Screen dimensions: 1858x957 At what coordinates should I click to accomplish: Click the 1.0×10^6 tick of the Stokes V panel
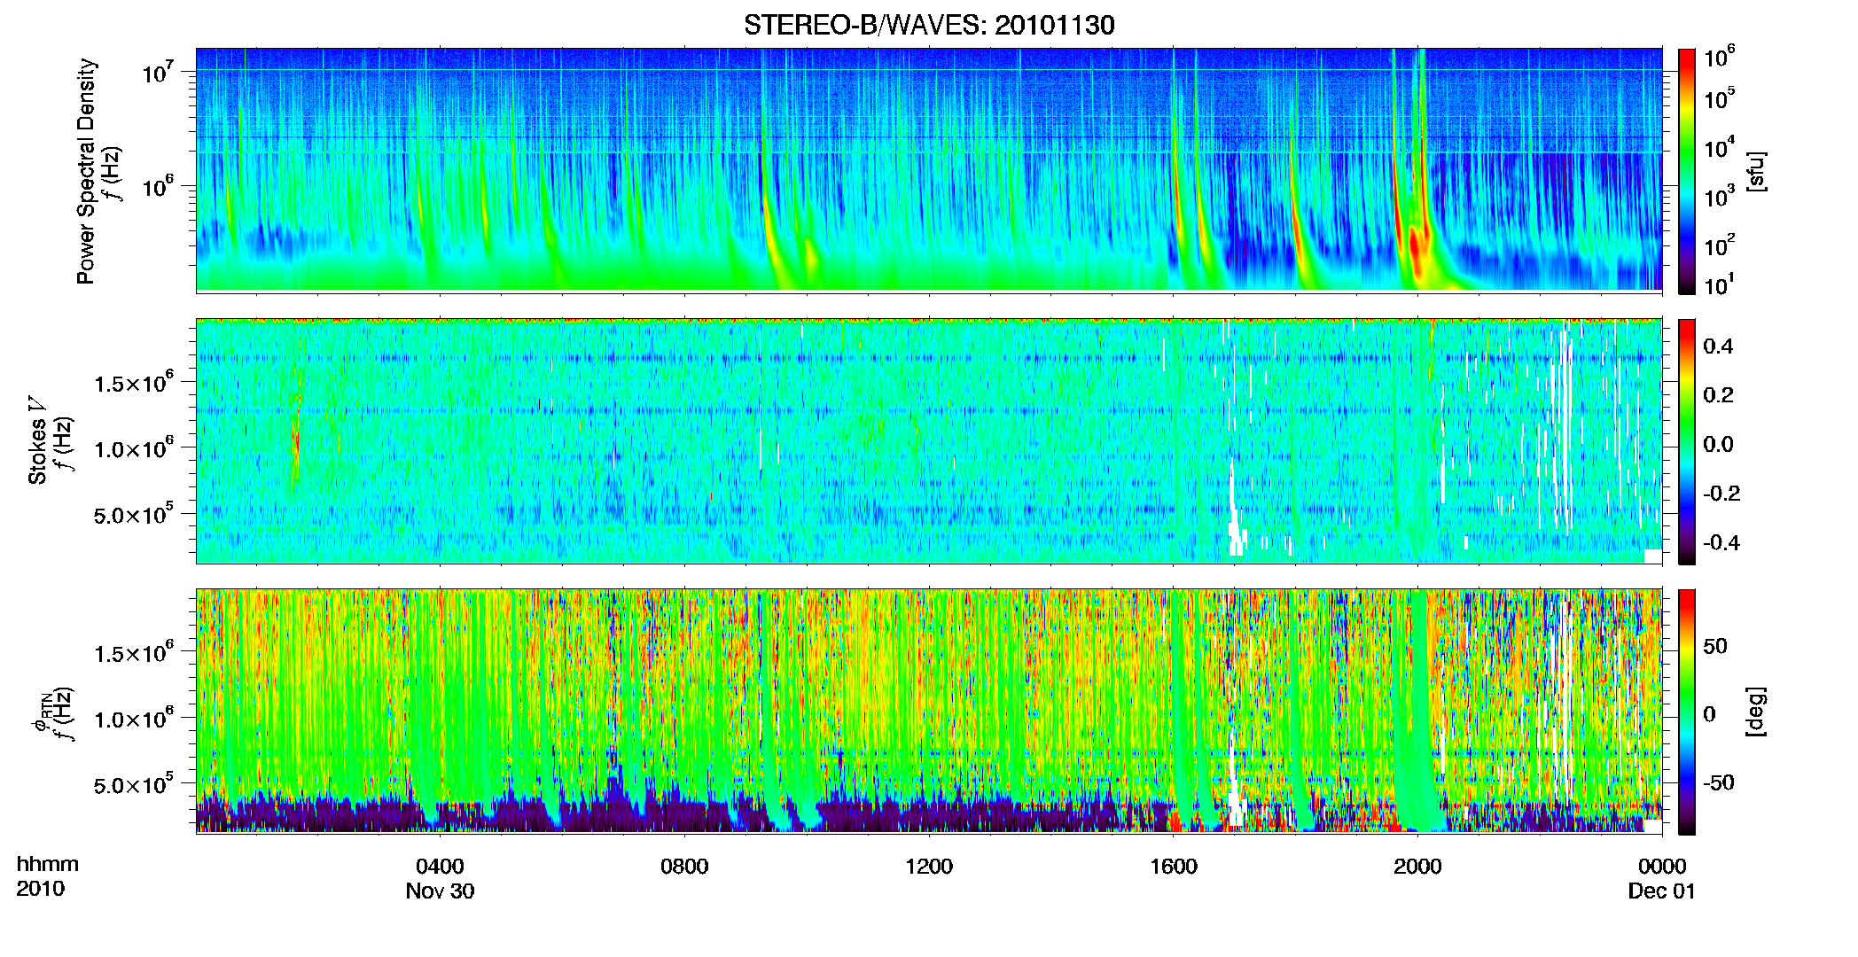tap(134, 448)
